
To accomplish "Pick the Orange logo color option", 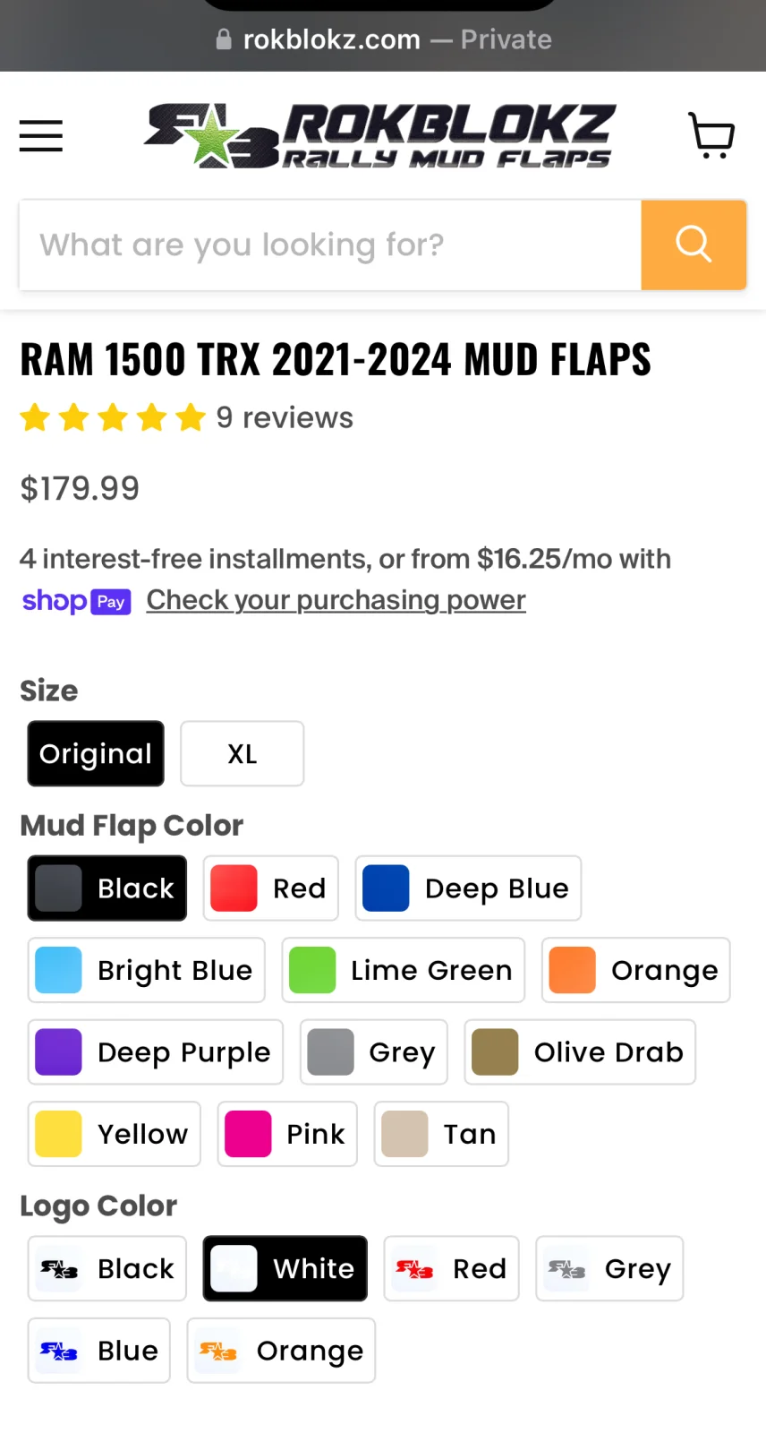I will point(281,1350).
